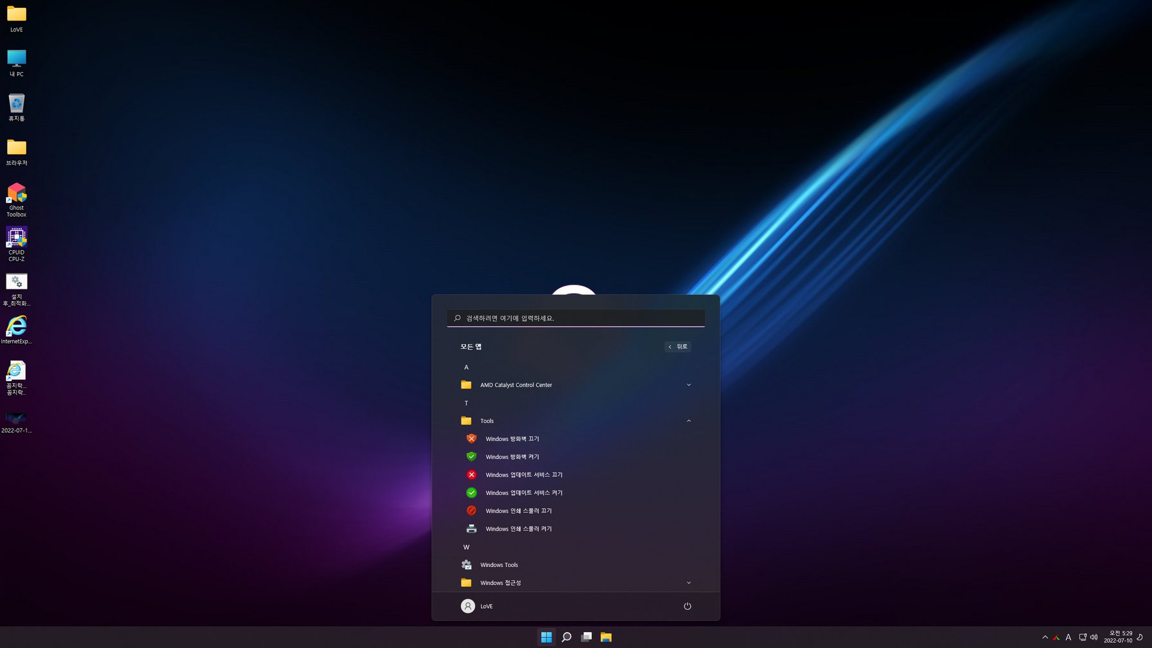The height and width of the screenshot is (648, 1152).
Task: Click the Start menu search field
Action: coord(575,318)
